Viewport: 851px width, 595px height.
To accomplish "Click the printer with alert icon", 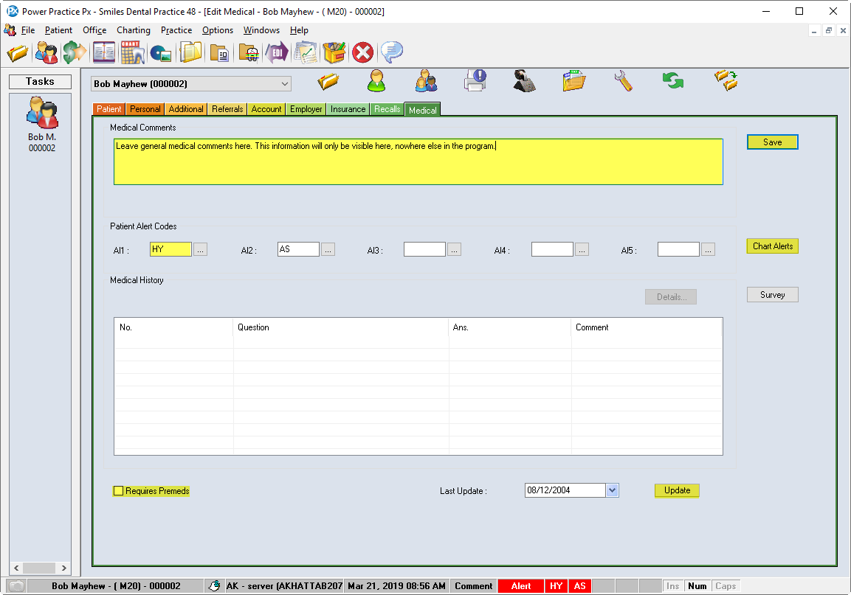I will [x=475, y=80].
